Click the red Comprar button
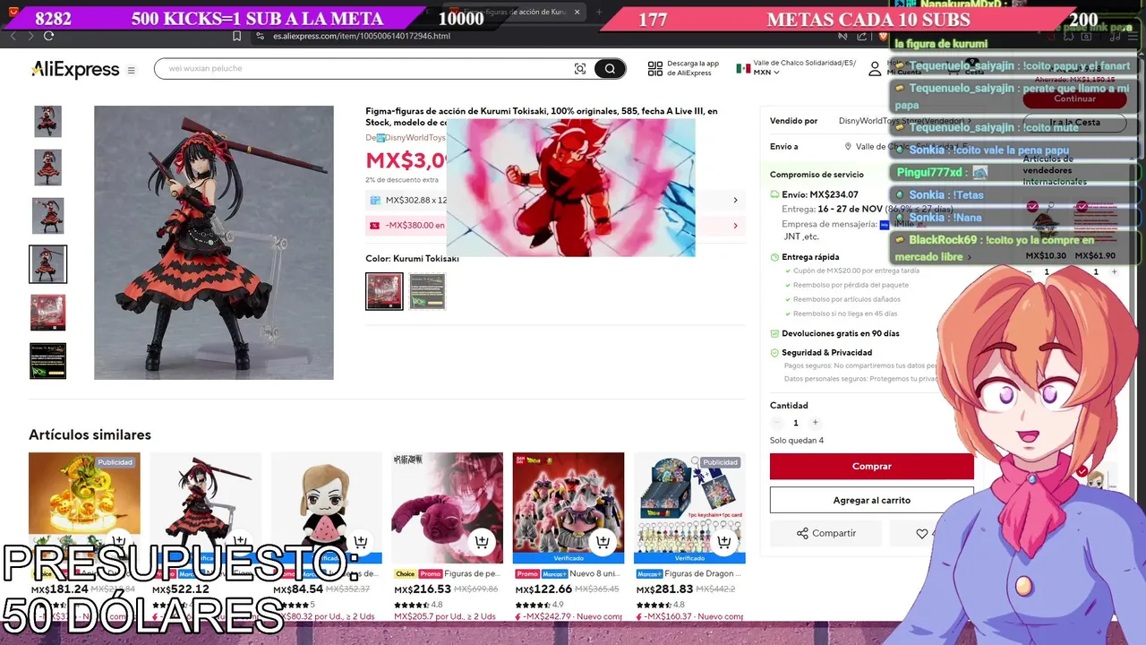 [x=871, y=466]
